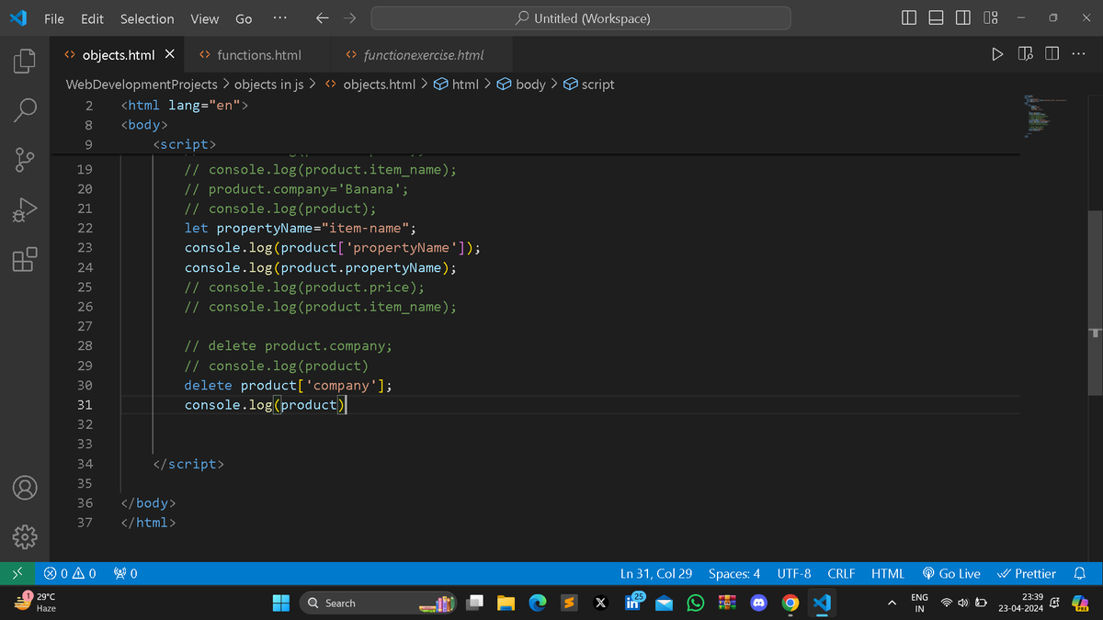This screenshot has width=1103, height=620.
Task: Go back using the left arrow
Action: pyautogui.click(x=322, y=18)
